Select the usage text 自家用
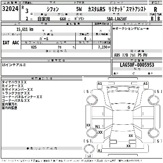 [x=44, y=19]
